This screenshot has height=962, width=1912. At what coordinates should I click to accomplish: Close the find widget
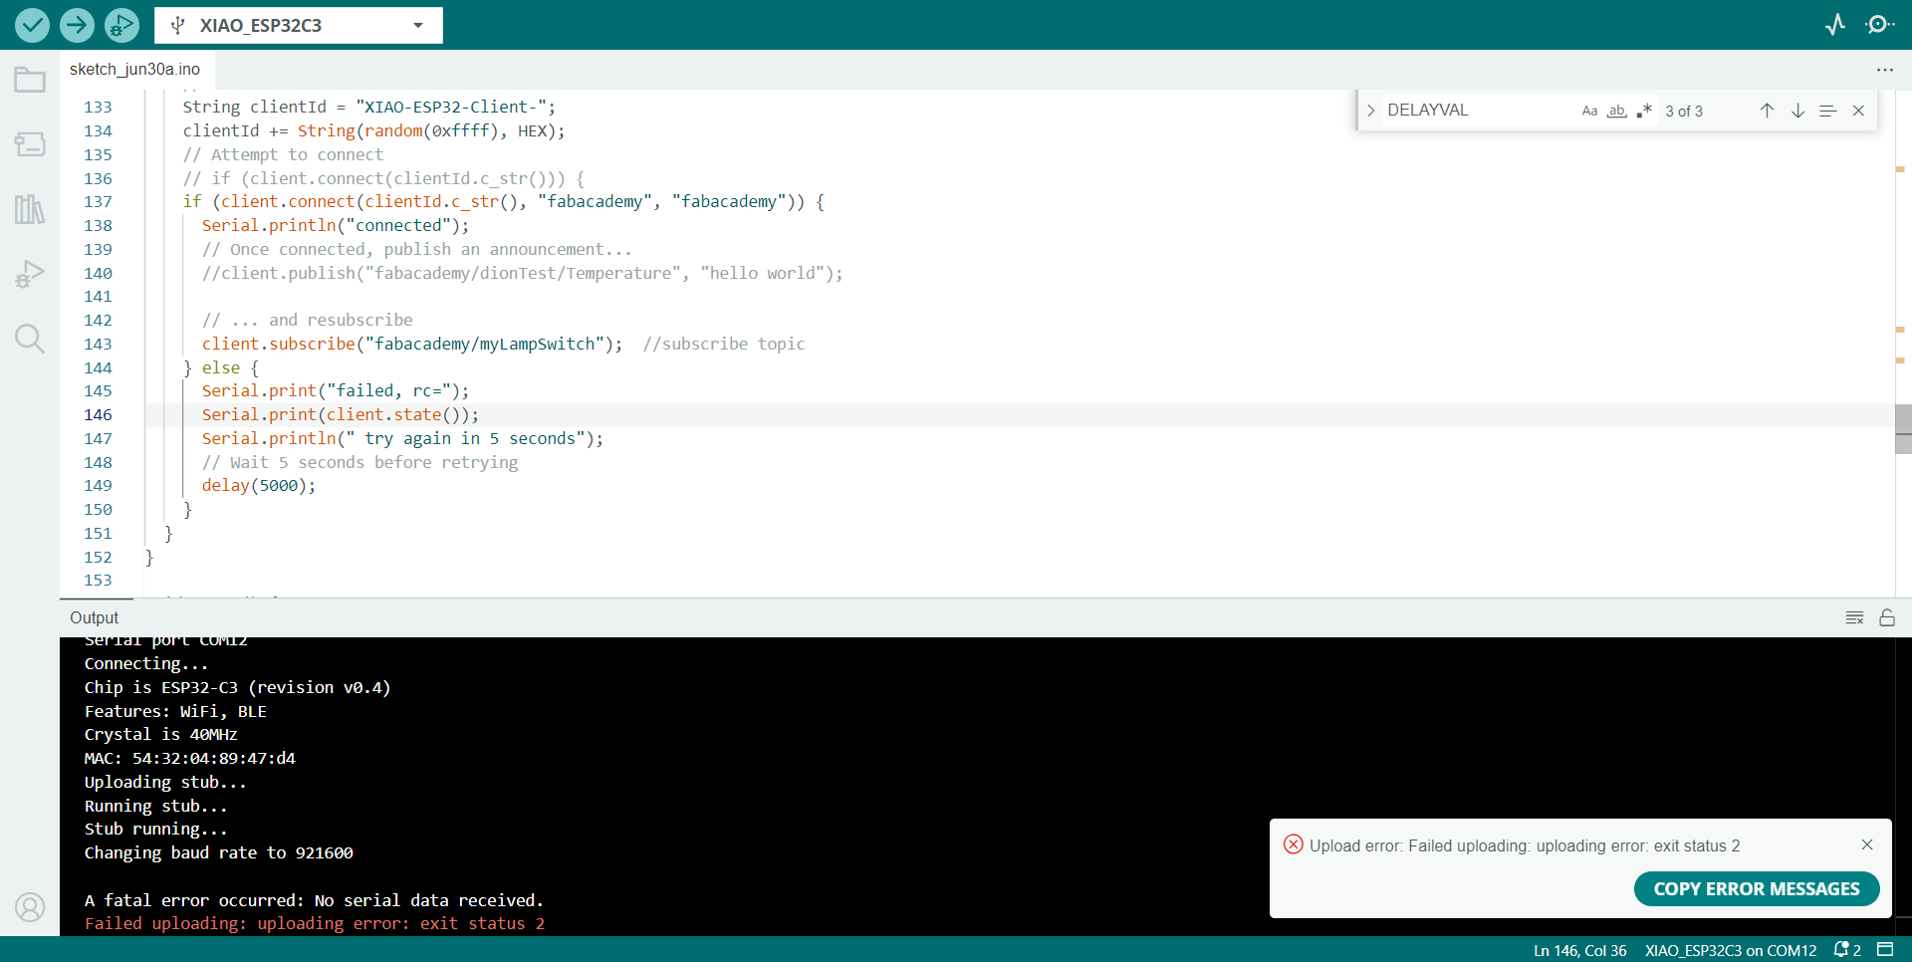pos(1858,111)
